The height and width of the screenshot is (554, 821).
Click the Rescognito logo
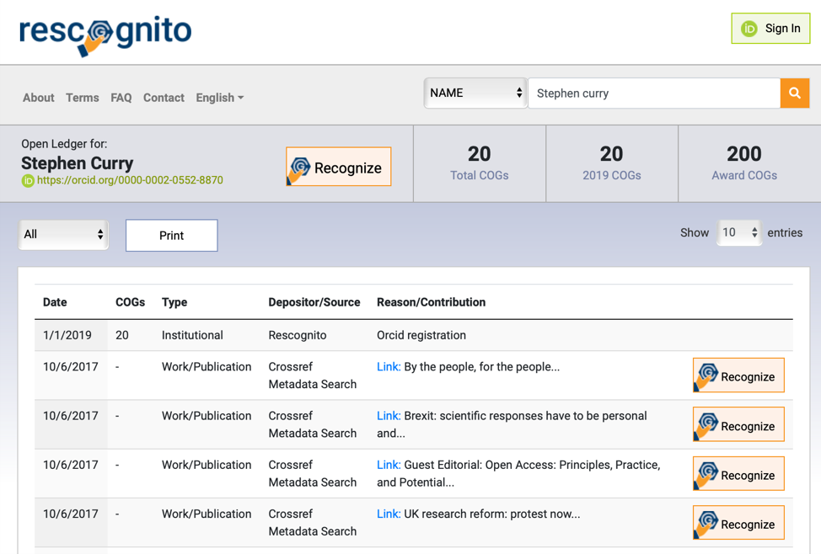point(103,32)
